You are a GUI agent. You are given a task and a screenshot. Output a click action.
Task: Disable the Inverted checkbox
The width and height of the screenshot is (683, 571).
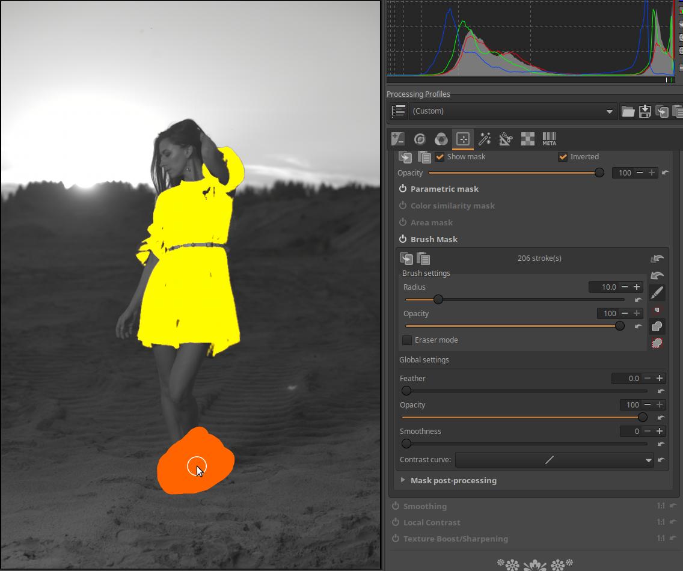(x=563, y=157)
